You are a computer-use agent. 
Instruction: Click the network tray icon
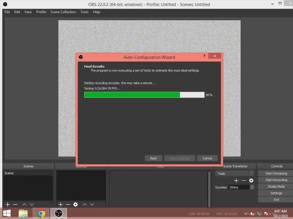(259, 214)
